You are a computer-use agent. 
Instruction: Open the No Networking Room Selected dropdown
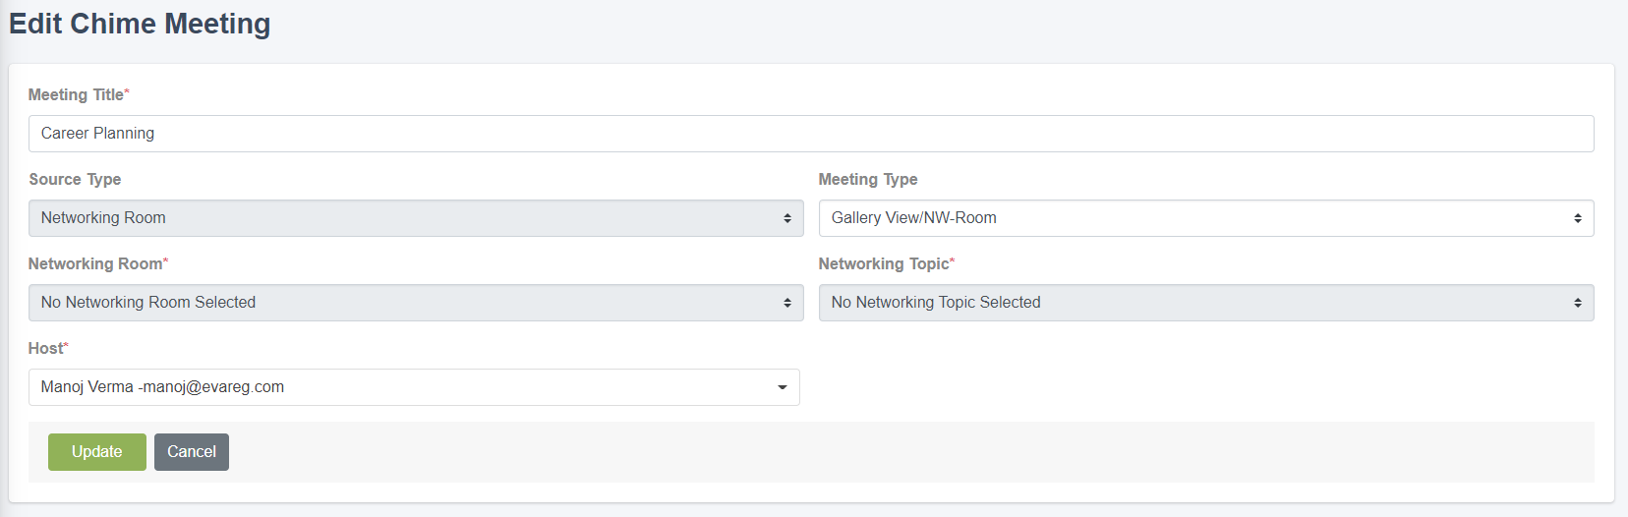click(x=416, y=303)
